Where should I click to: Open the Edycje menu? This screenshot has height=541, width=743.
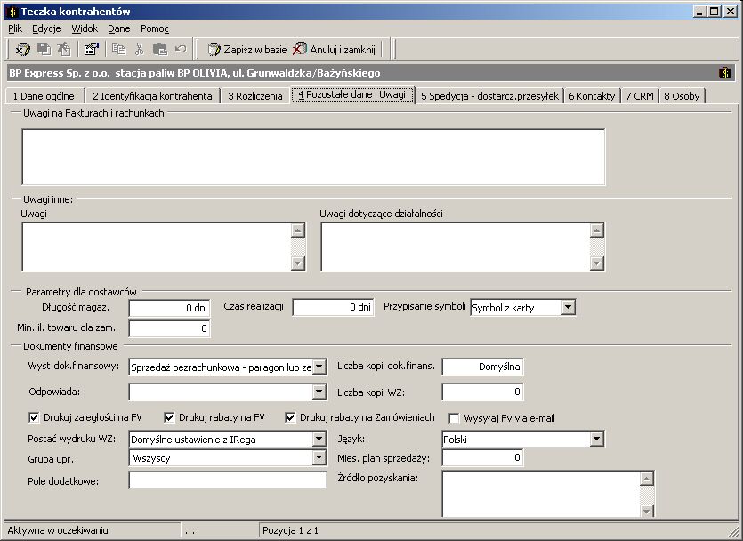click(x=46, y=28)
